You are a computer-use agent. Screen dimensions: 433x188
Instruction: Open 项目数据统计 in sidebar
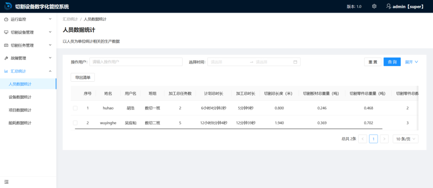click(x=28, y=110)
